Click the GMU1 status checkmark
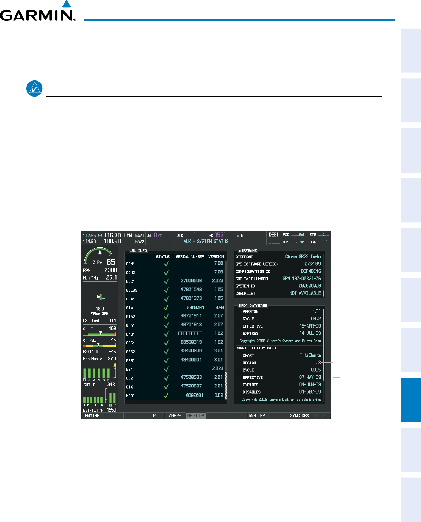421x522 pixels. pyautogui.click(x=166, y=334)
